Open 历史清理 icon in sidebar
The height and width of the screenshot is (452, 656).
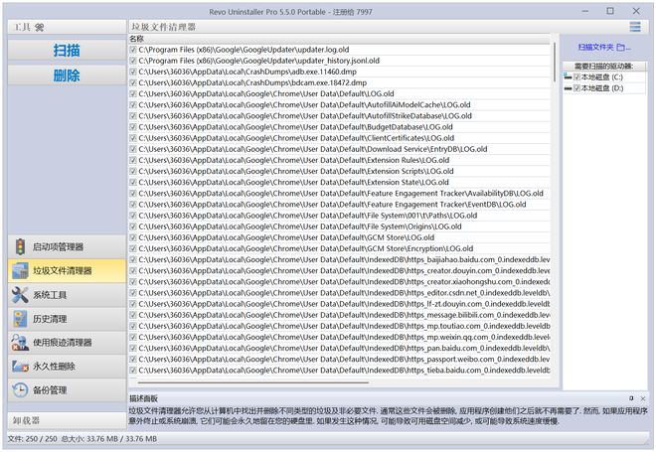[x=20, y=319]
